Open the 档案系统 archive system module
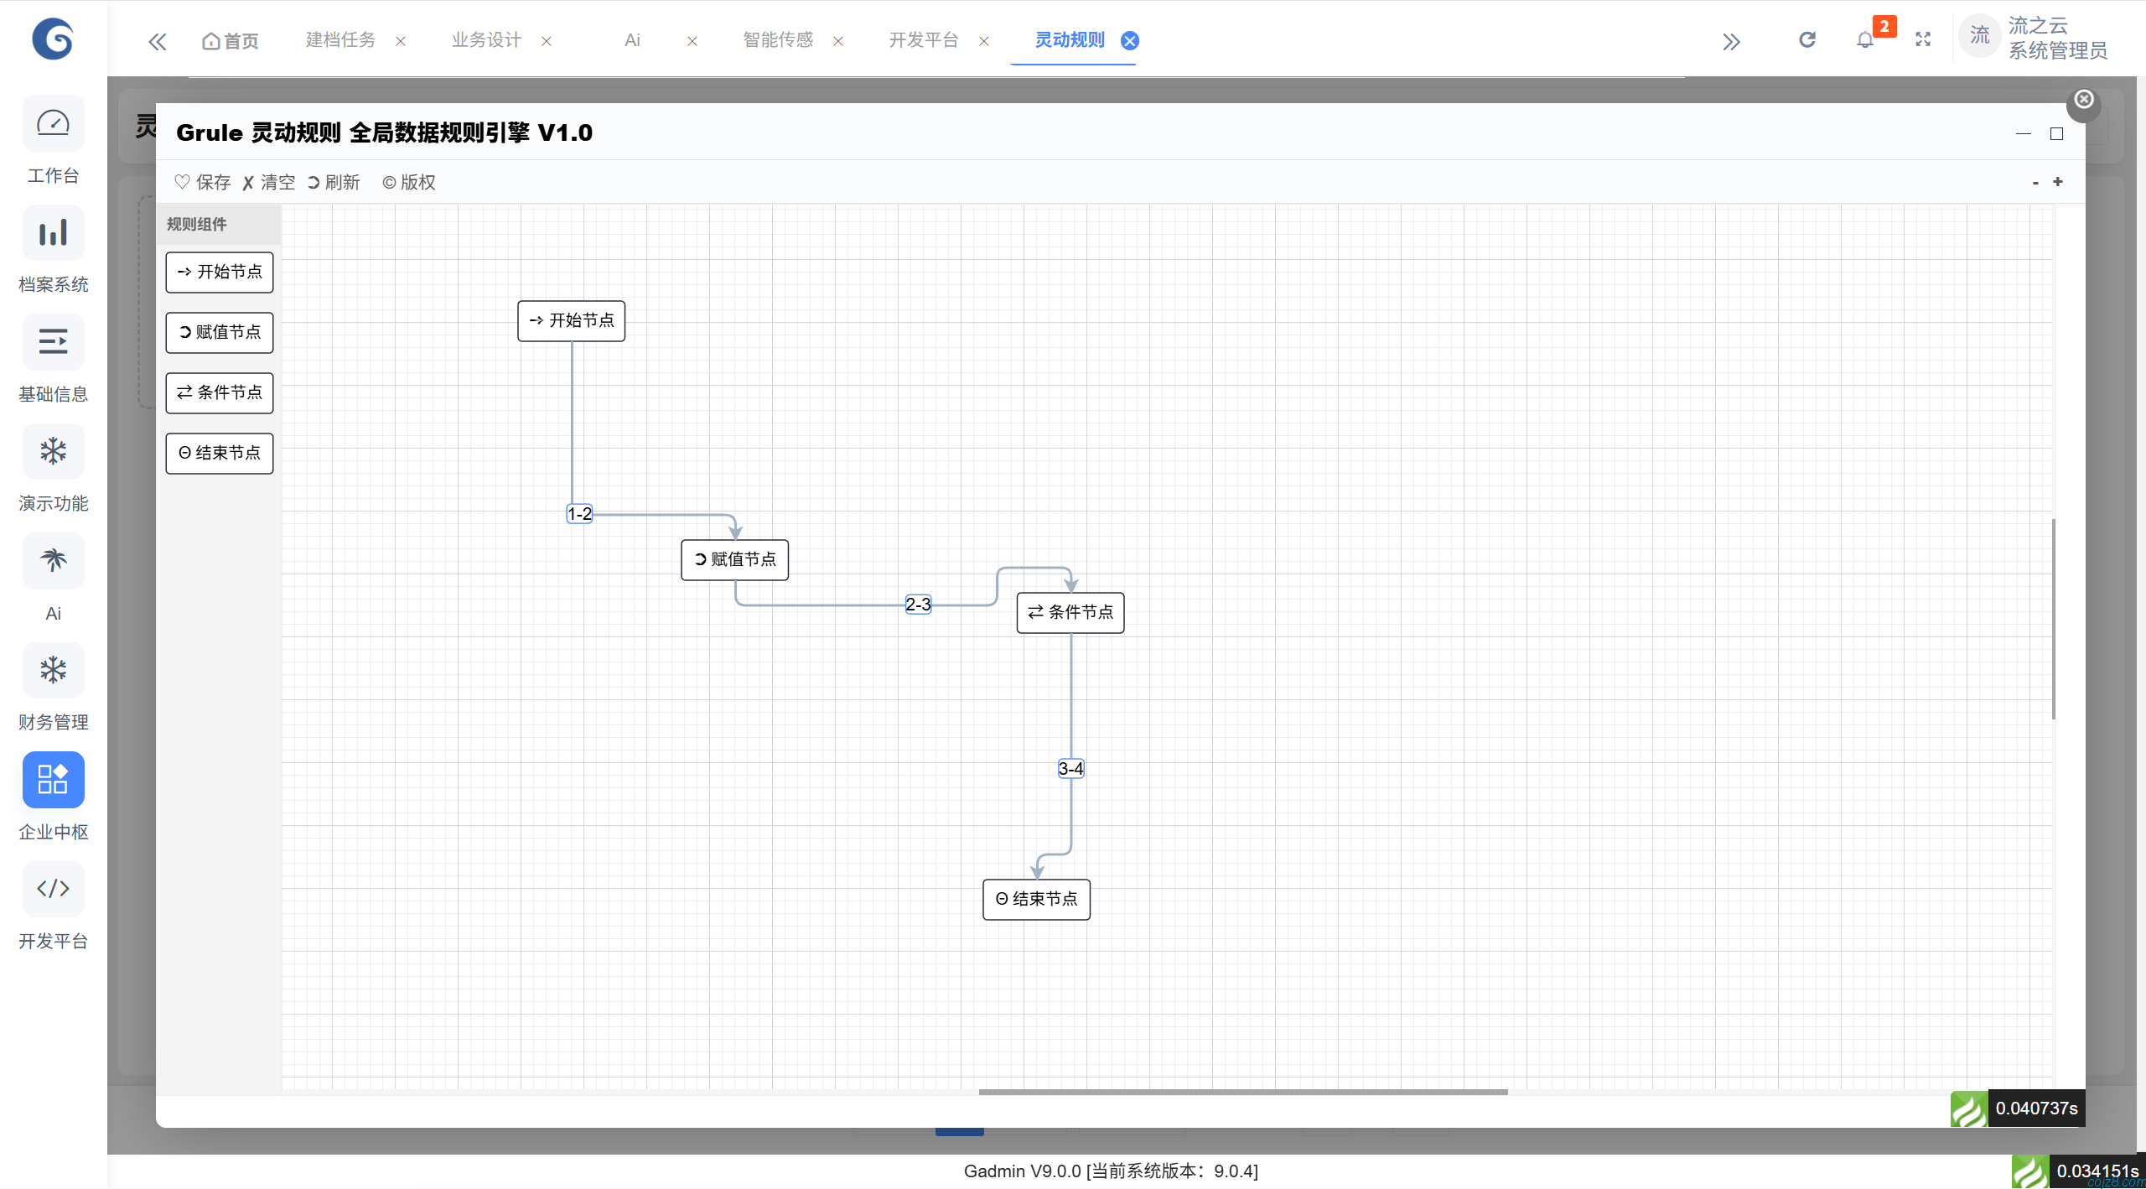This screenshot has width=2146, height=1189. pos(53,232)
